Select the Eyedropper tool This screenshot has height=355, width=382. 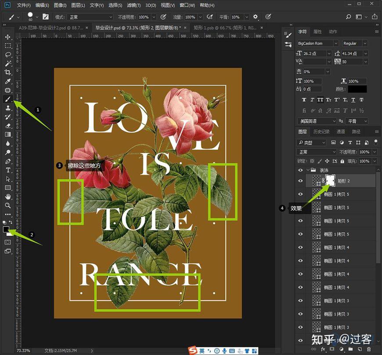click(8, 81)
